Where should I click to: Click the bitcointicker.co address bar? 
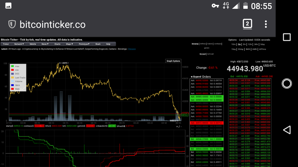point(52,24)
